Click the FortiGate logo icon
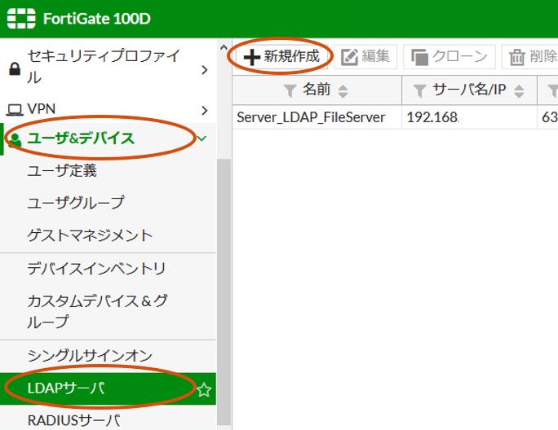This screenshot has width=558, height=430. [21, 19]
